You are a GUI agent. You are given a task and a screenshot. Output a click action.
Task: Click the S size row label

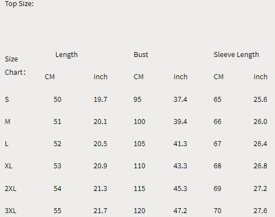point(7,100)
